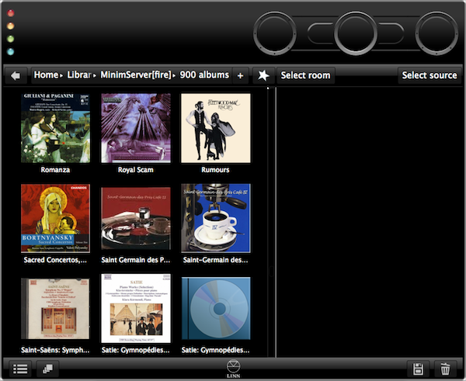Click the 'Royal Scam' album title

(x=136, y=170)
